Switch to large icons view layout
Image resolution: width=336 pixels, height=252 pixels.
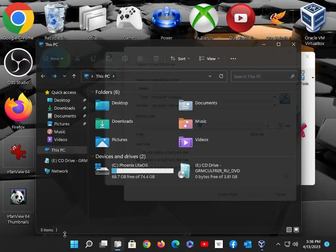click(296, 230)
